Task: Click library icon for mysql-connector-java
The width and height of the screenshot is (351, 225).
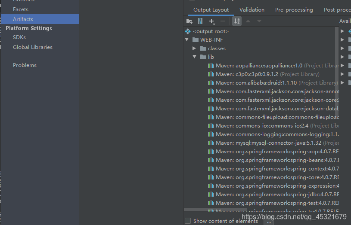Action: tap(211, 143)
